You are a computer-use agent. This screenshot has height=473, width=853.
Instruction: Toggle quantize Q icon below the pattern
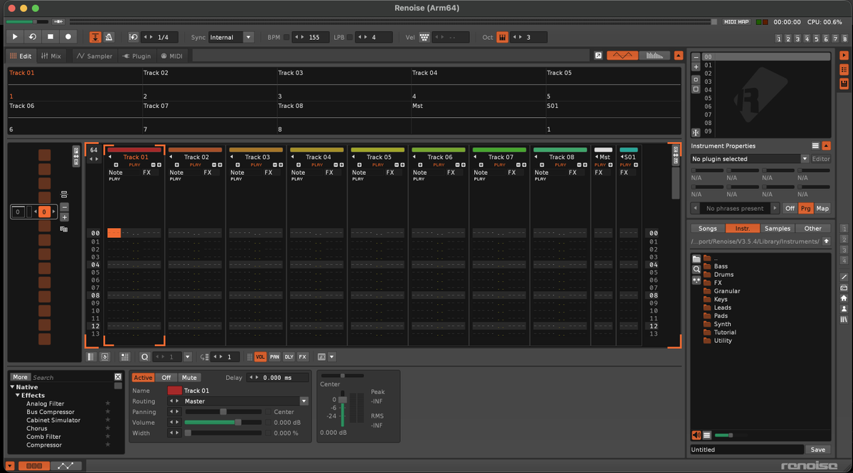click(x=145, y=357)
